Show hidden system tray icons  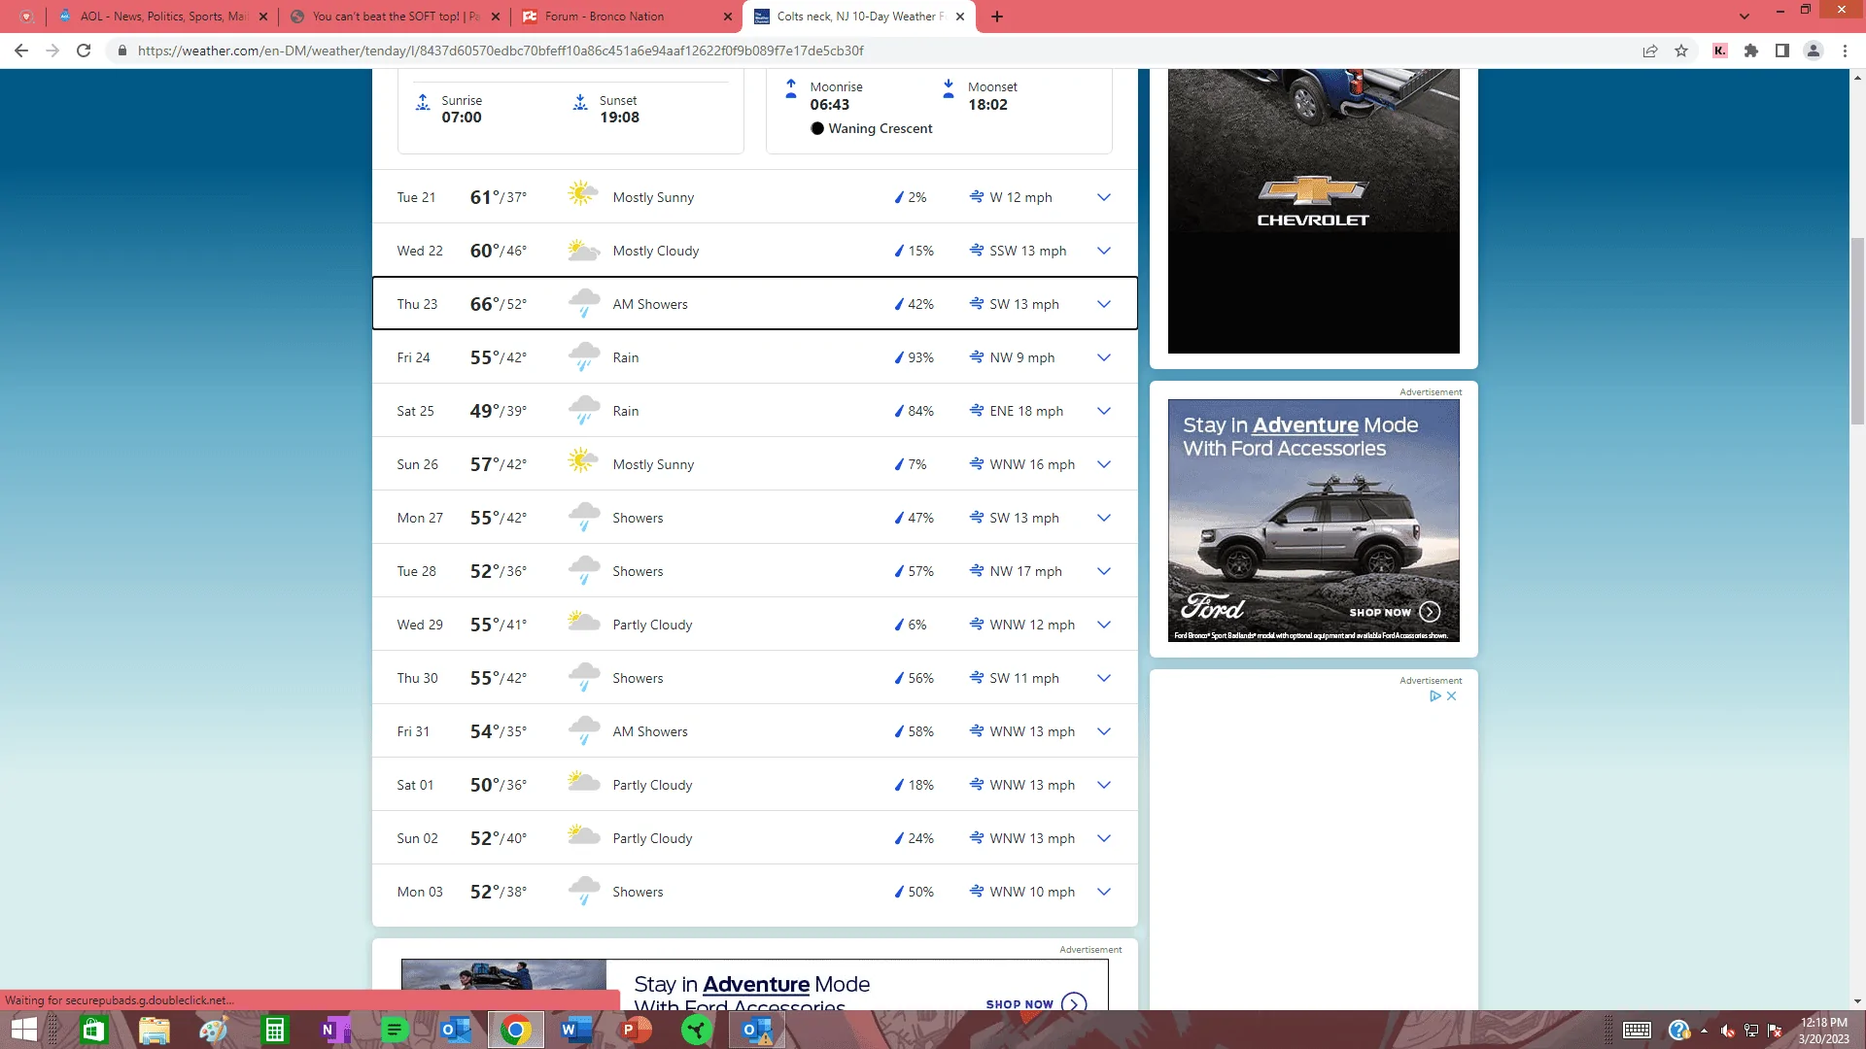tap(1704, 1031)
